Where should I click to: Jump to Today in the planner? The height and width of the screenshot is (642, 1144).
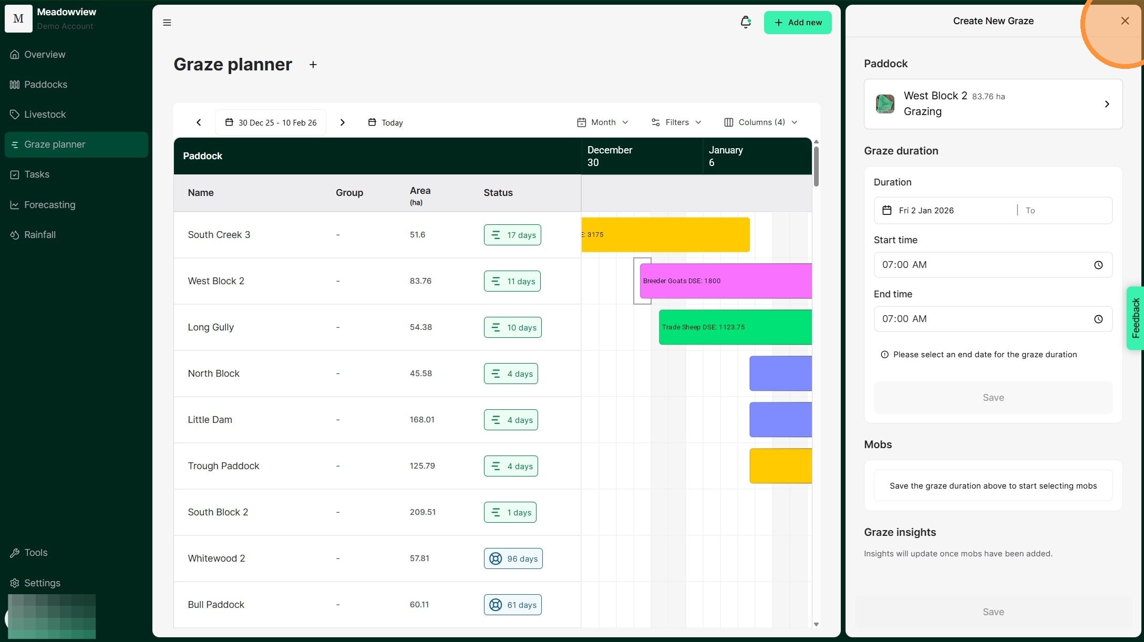point(386,122)
